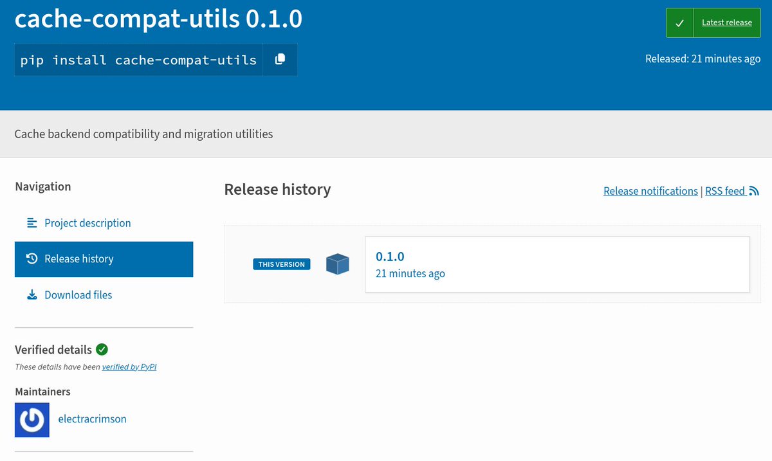Click the green verified checkmark icon
The width and height of the screenshot is (772, 461).
[x=102, y=349]
